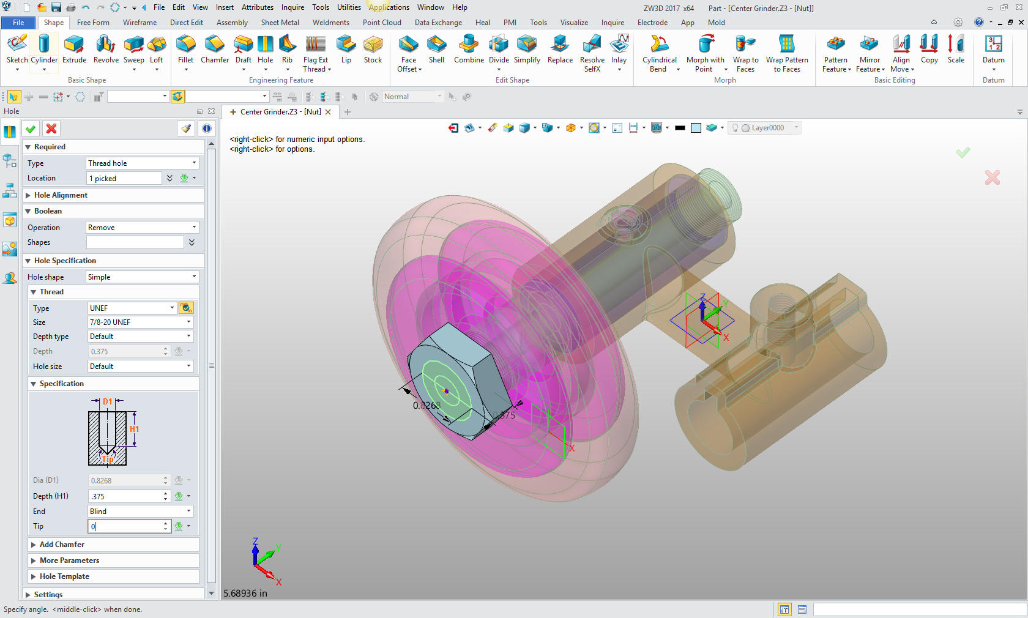1028x618 pixels.
Task: Open the Inquire menu in menu bar
Action: point(292,7)
